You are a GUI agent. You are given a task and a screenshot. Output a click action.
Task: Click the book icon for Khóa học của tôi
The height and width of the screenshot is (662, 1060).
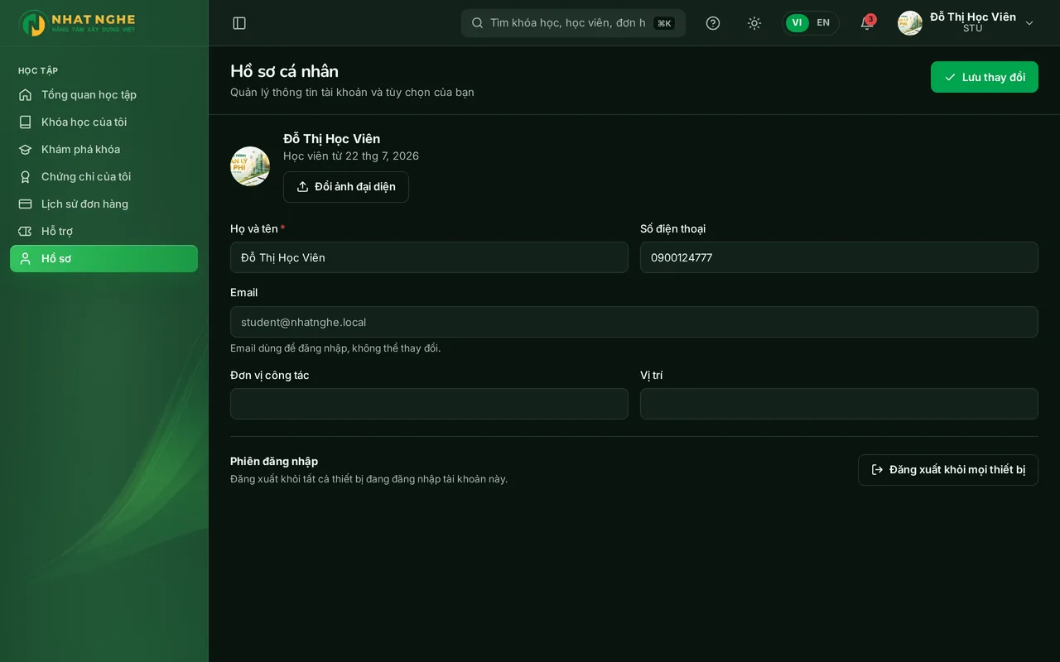pyautogui.click(x=26, y=122)
